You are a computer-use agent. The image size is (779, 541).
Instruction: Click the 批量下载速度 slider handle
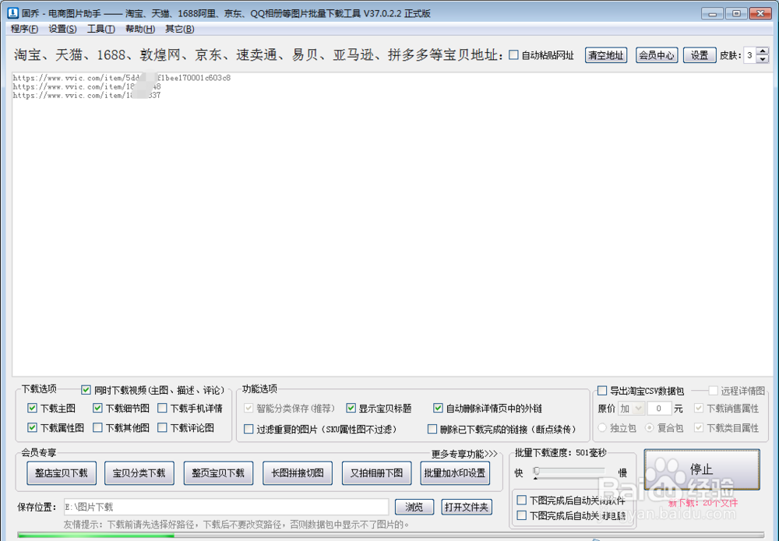536,472
